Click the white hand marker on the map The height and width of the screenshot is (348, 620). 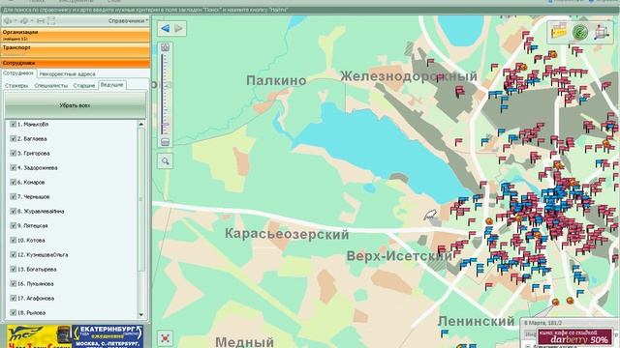(x=430, y=216)
